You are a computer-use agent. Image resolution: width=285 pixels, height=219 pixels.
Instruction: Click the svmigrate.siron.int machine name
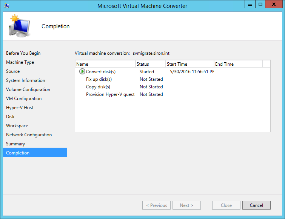click(151, 53)
